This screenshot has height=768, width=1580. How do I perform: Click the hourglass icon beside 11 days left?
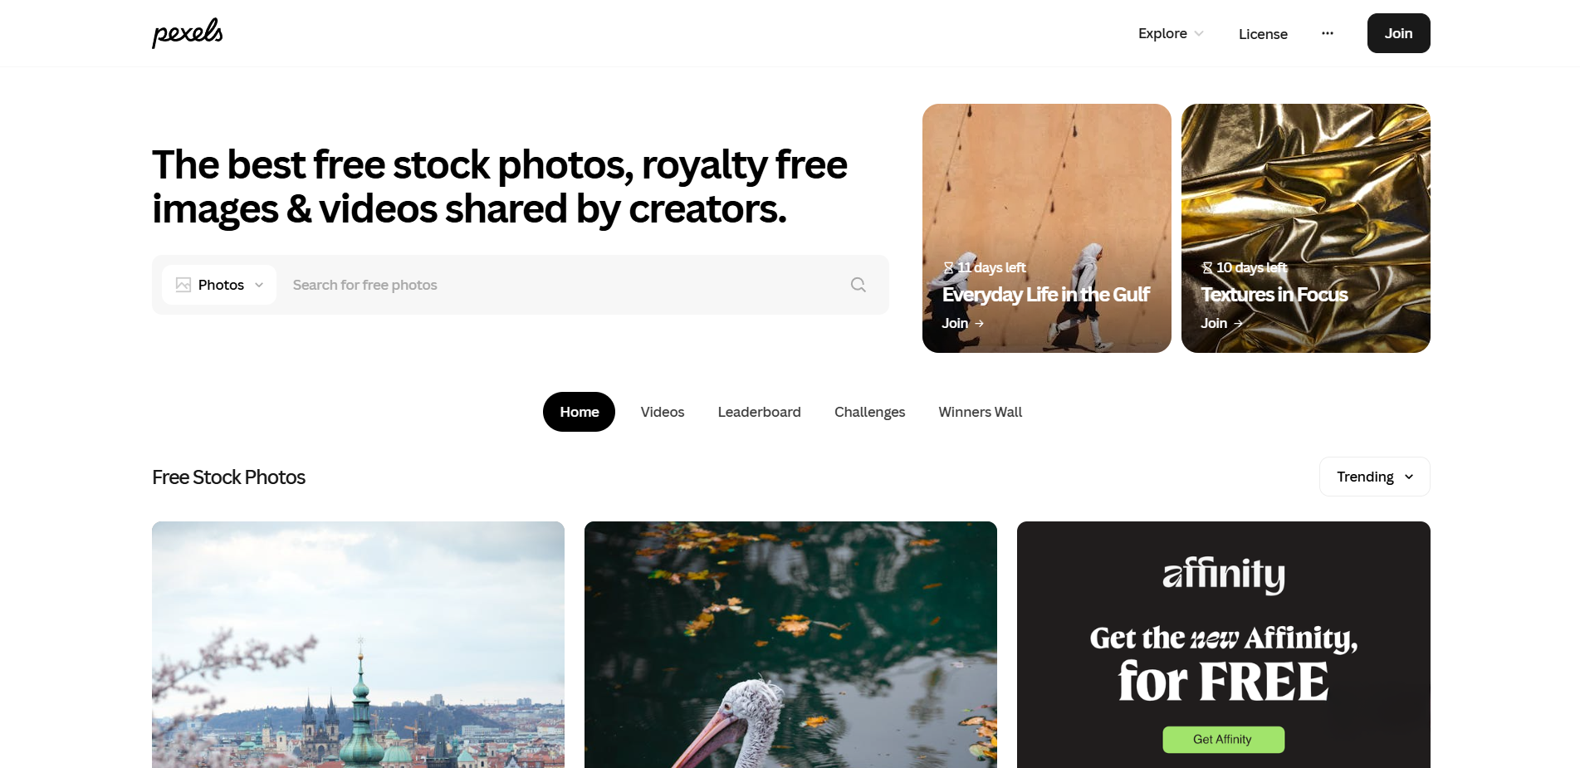948,267
